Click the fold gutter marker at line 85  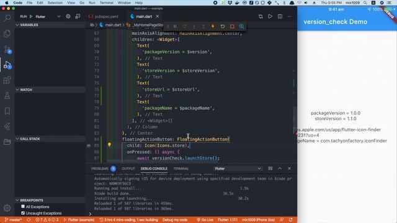pos(89,146)
